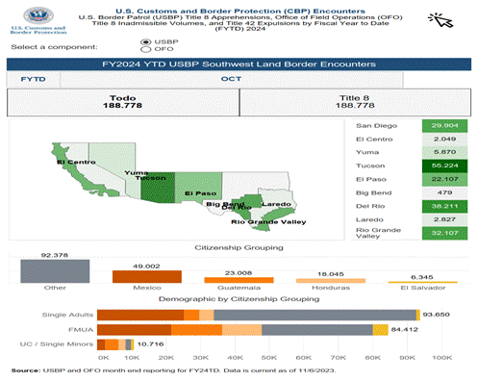Click the Single Adults row label
This screenshot has height=381, width=478.
[x=67, y=315]
